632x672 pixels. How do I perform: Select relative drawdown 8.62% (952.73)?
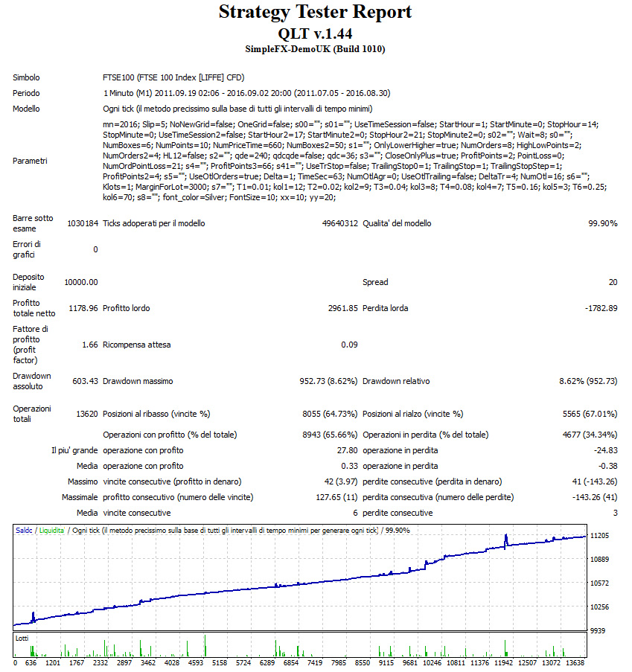point(588,381)
